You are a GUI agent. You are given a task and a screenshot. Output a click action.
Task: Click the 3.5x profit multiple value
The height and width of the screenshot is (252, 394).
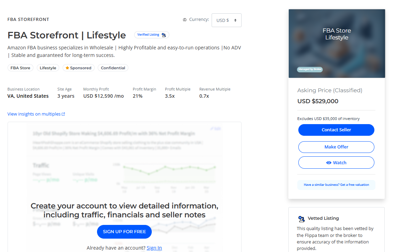[170, 96]
